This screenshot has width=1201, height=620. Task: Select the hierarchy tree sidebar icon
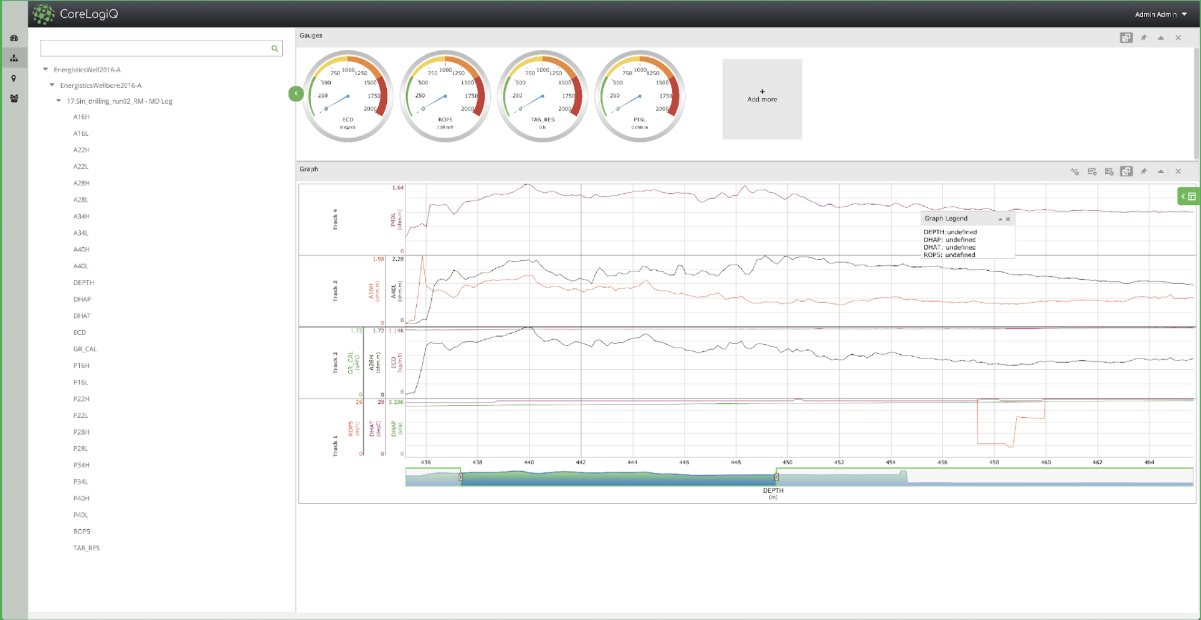[x=14, y=58]
